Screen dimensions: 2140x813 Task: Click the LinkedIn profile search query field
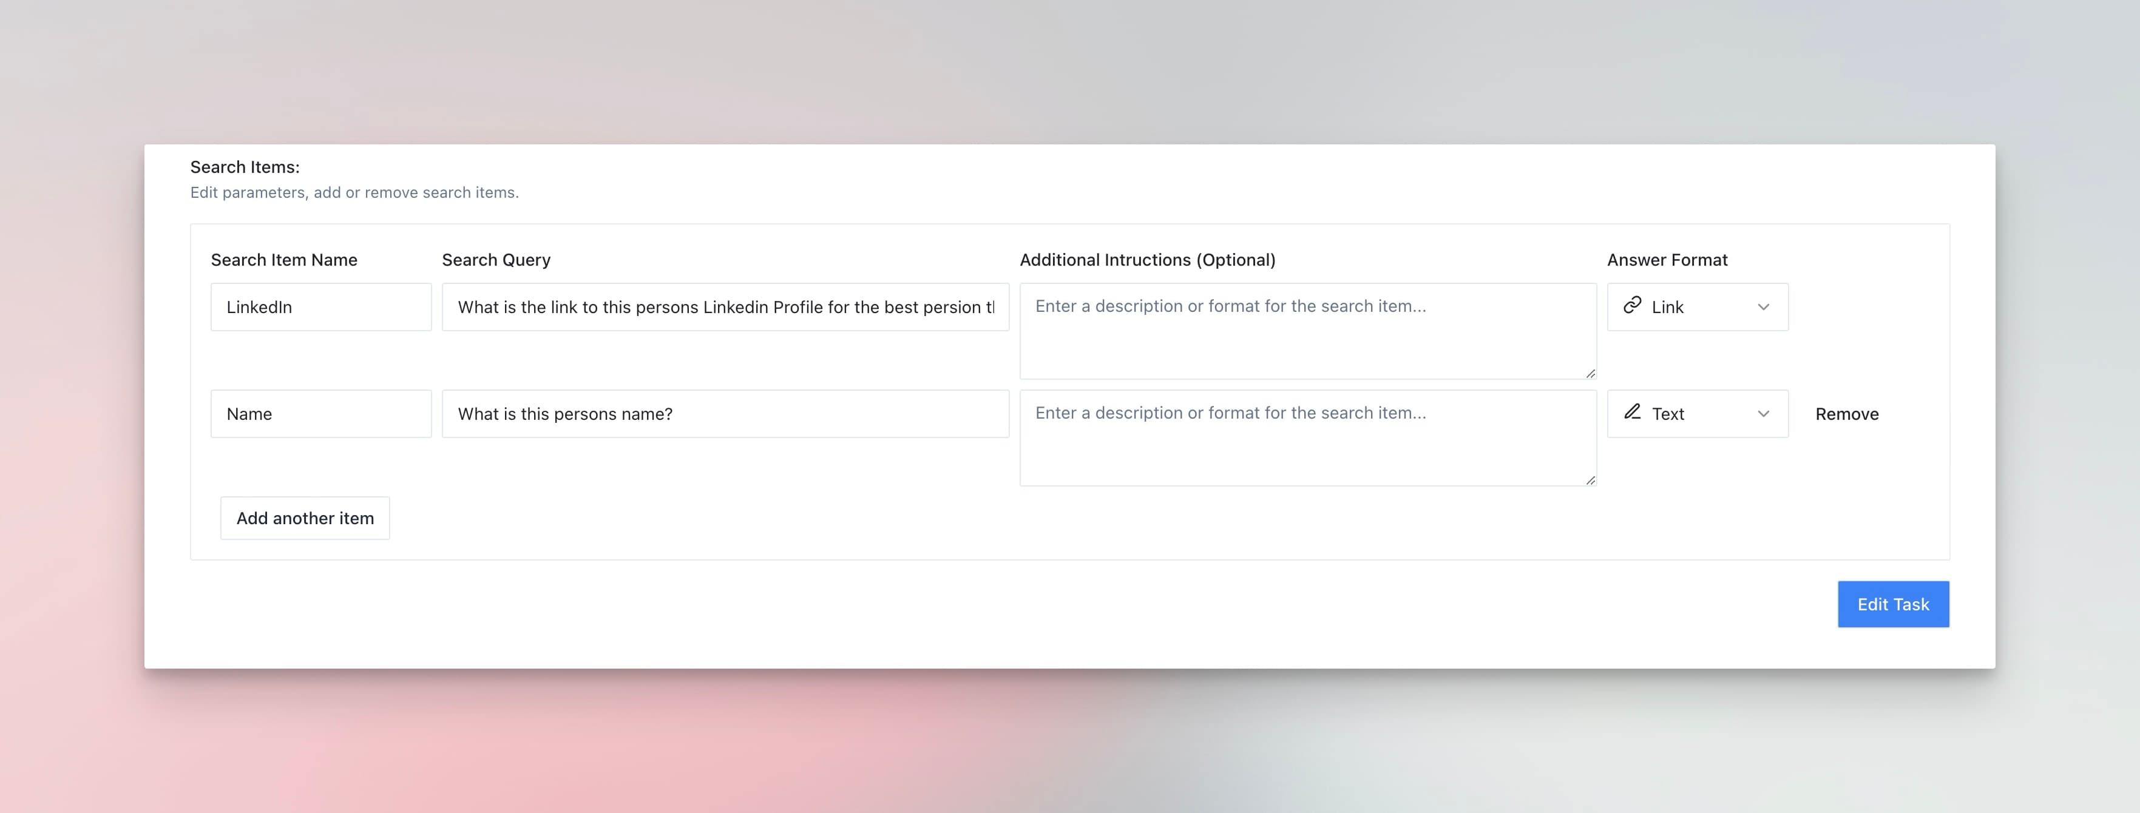pyautogui.click(x=725, y=307)
